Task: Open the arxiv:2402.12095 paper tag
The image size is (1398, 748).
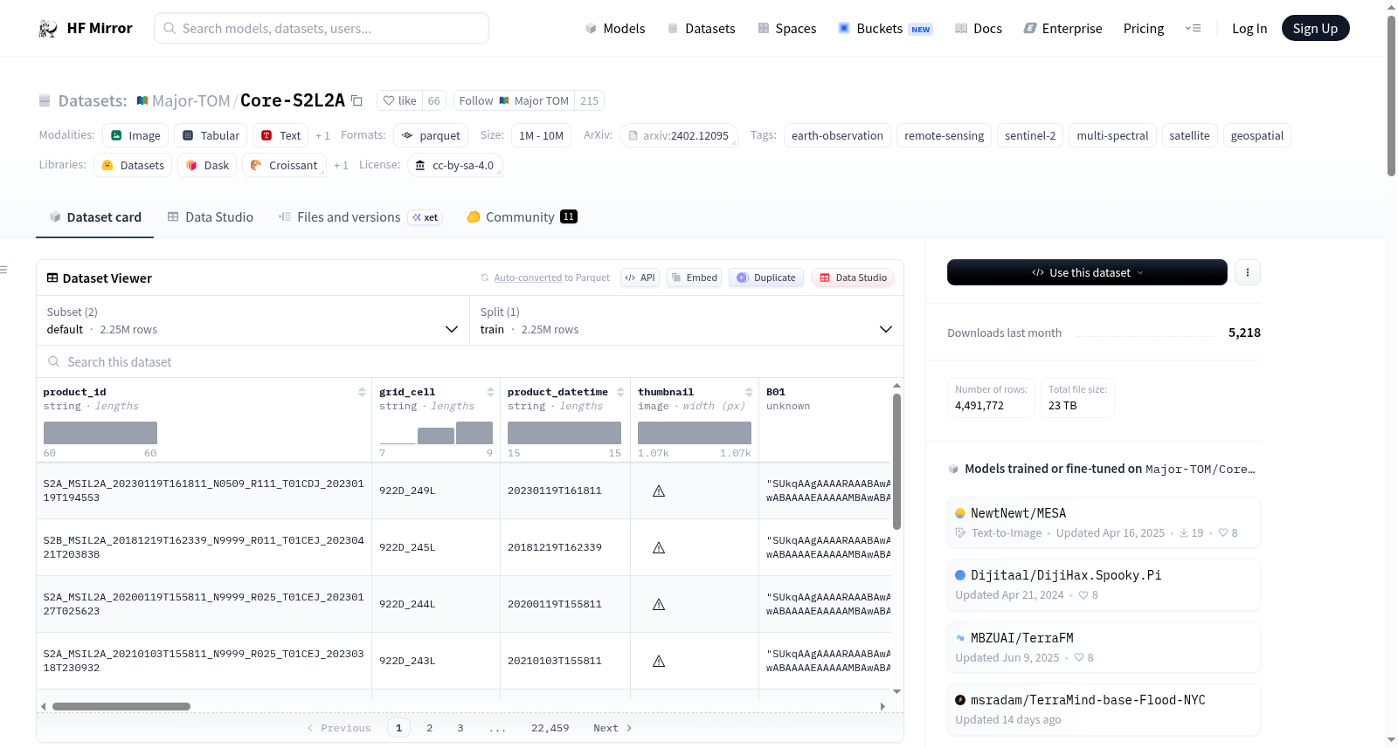Action: point(678,135)
